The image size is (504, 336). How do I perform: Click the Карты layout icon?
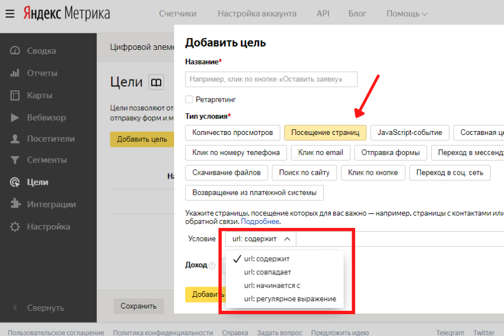pos(16,95)
